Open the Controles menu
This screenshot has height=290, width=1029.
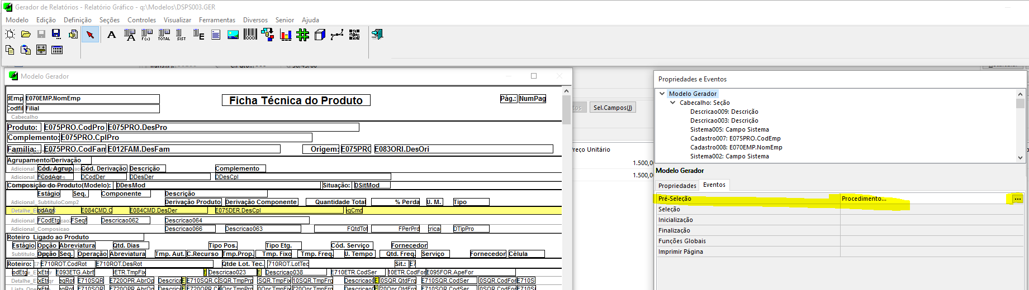(142, 20)
